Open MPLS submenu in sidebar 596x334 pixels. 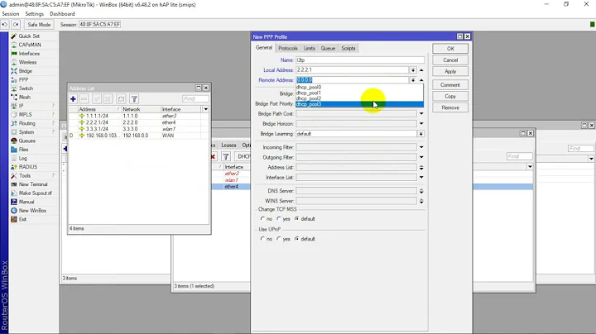pyautogui.click(x=25, y=115)
